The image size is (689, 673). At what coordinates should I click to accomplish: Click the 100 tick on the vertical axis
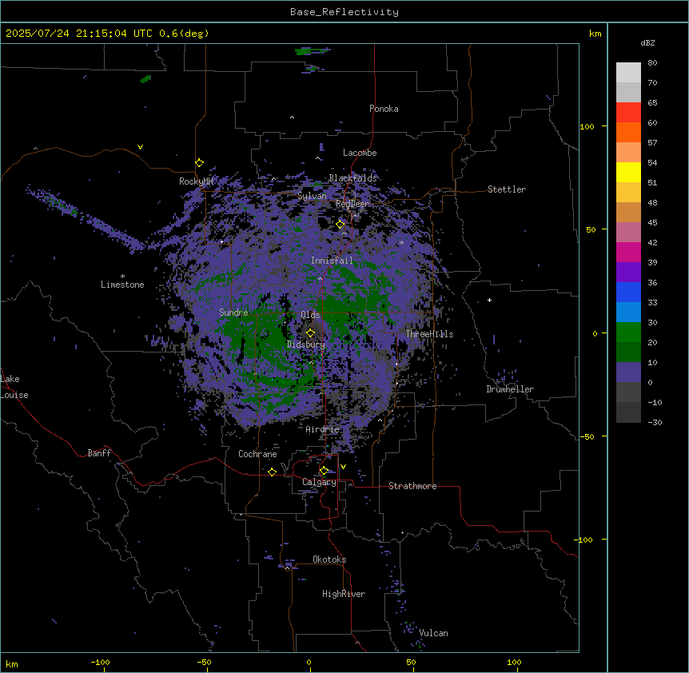pyautogui.click(x=587, y=126)
